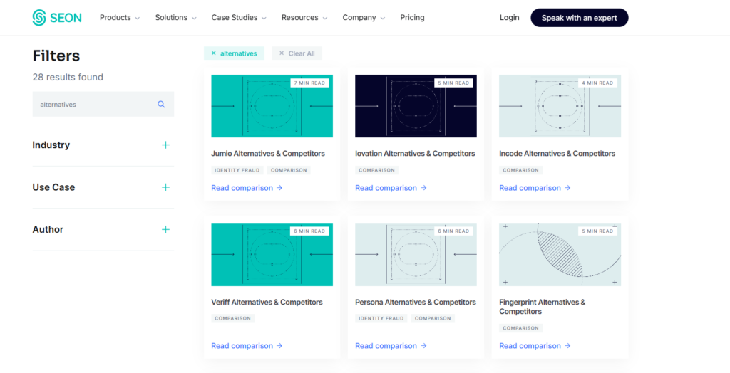The image size is (730, 373).
Task: Open the Persona Alternatives thumbnail image
Action: (416, 254)
